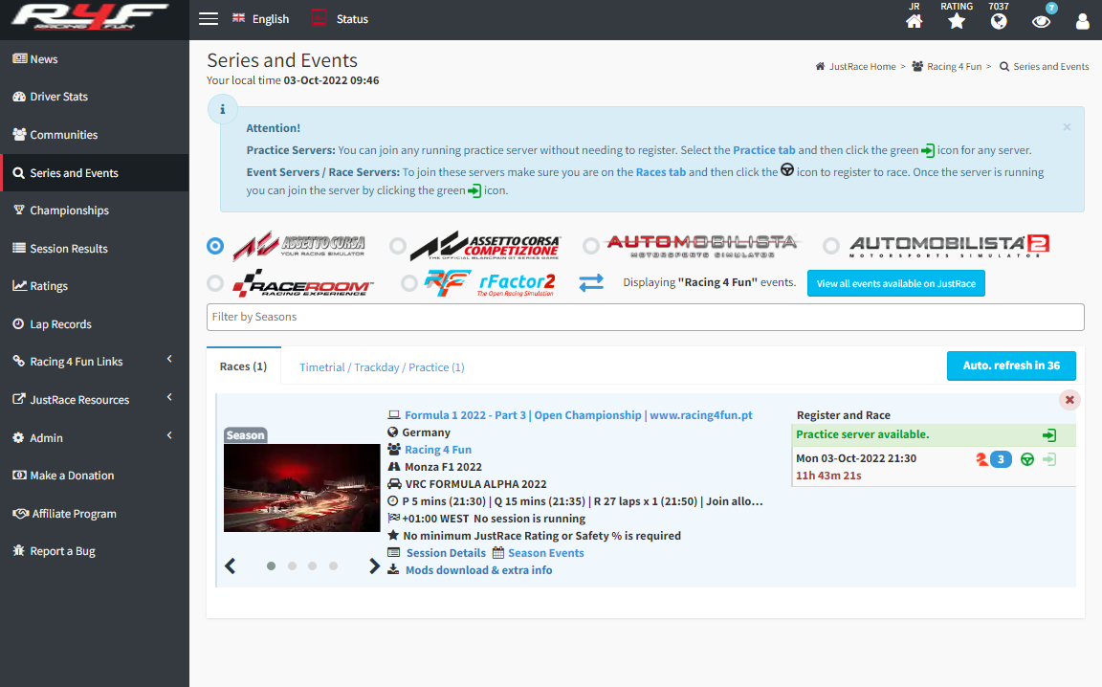Viewport: 1102px width, 687px height.
Task: Expand the Admin submenu
Action: (x=94, y=437)
